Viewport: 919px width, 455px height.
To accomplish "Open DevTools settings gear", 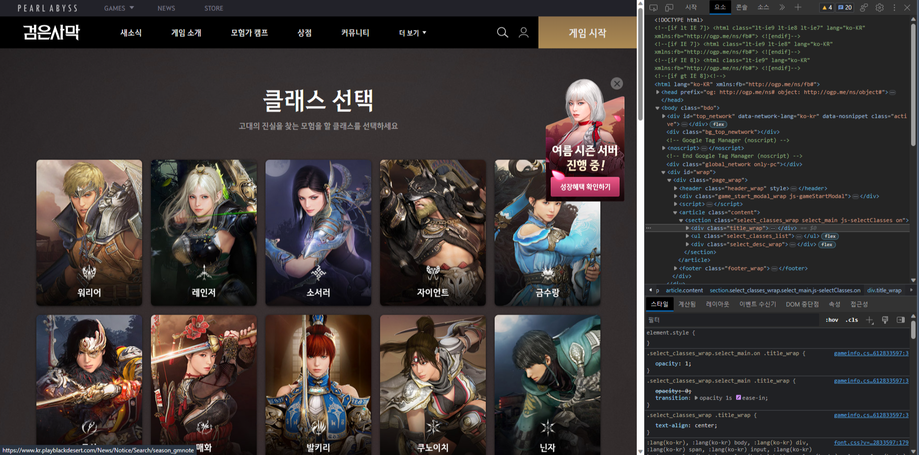I will pyautogui.click(x=880, y=7).
